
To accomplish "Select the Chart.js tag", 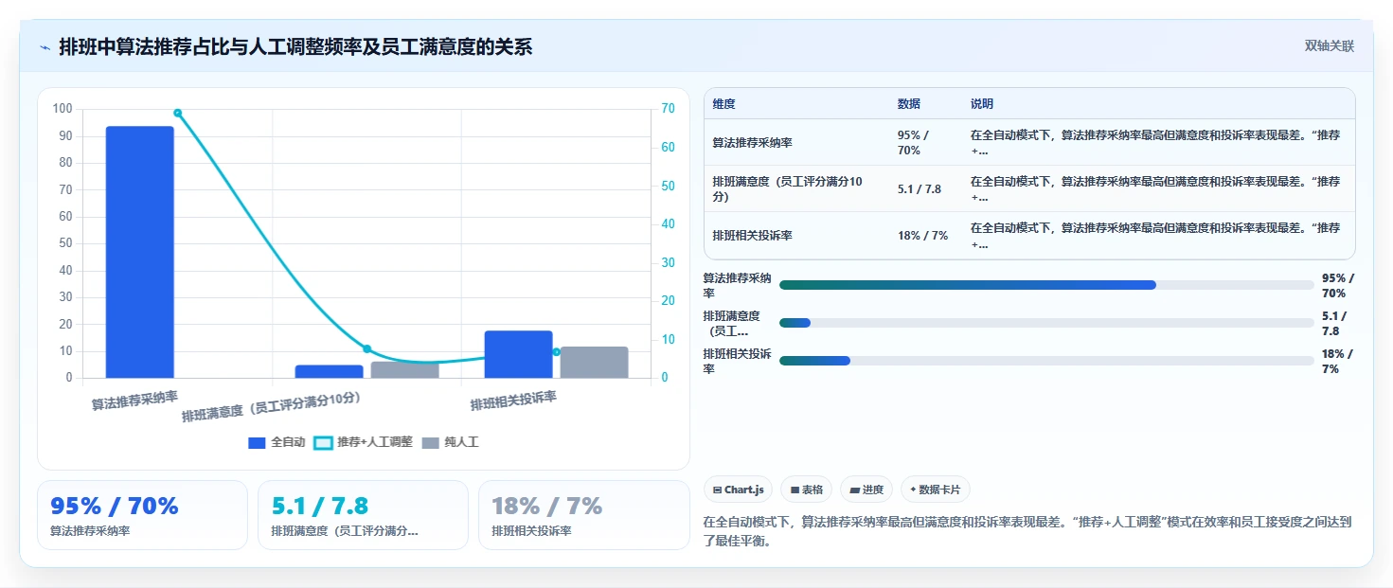I will pyautogui.click(x=738, y=490).
